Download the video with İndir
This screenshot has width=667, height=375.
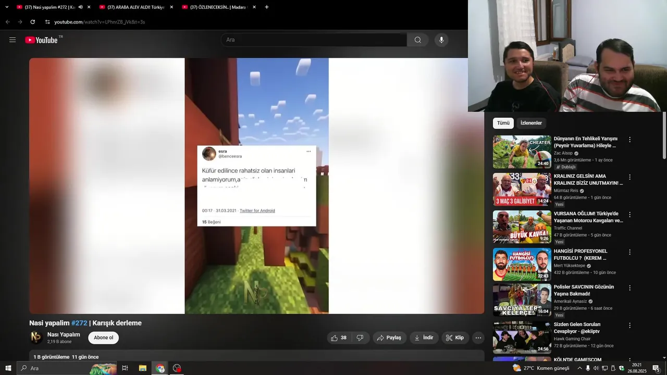tap(424, 337)
